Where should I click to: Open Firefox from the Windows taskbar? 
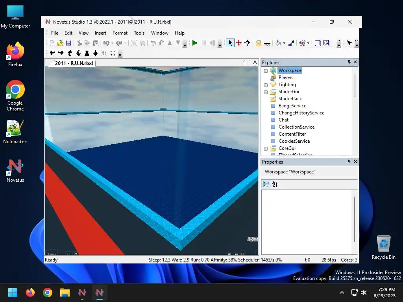(x=30, y=293)
